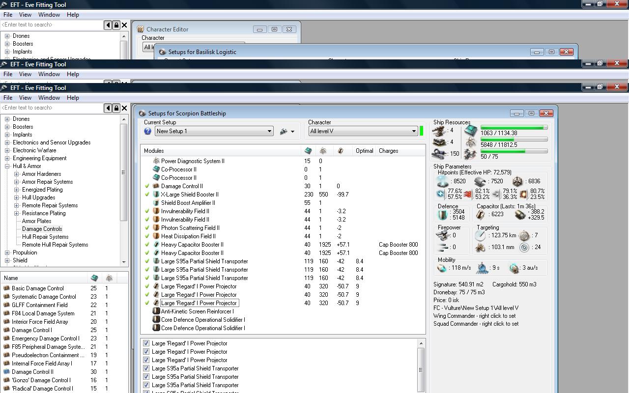
Task: Click the EM resistance icon showing 77.6%
Action: [x=441, y=194]
